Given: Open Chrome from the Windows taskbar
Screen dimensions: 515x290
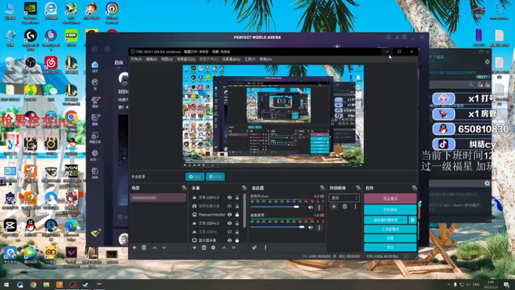Looking at the screenshot, I should [x=33, y=285].
